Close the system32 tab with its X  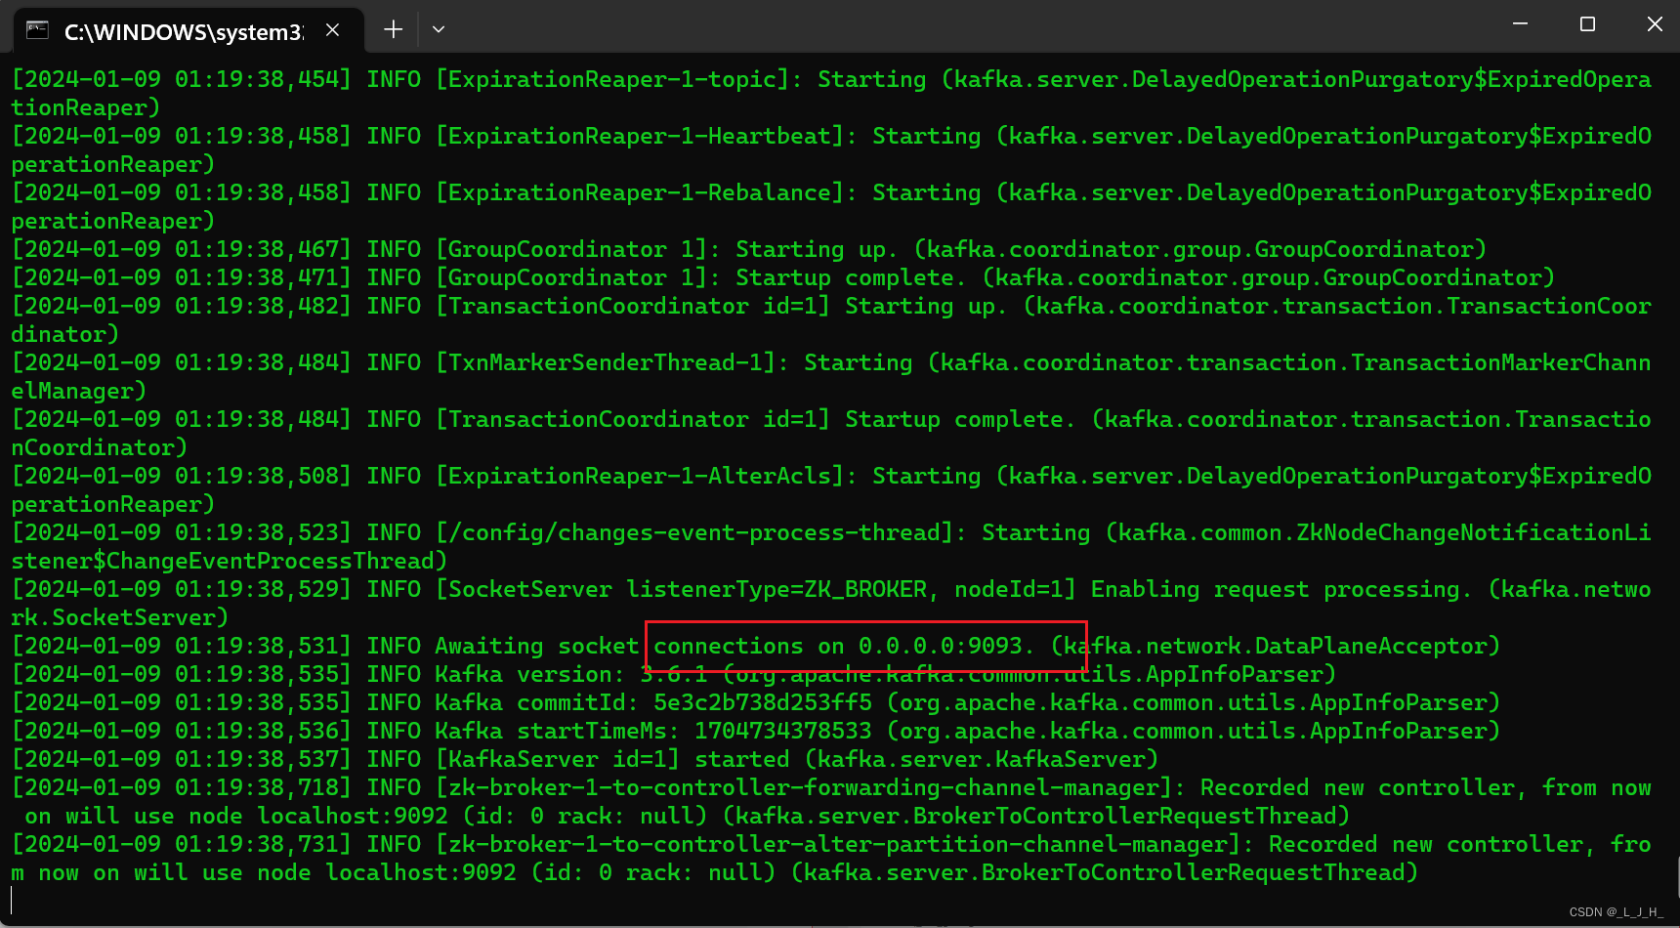(x=331, y=29)
